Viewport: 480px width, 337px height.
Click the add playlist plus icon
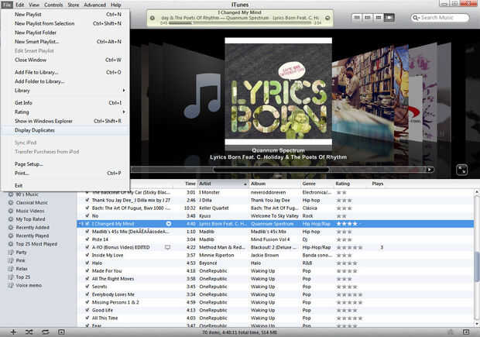[13, 332]
